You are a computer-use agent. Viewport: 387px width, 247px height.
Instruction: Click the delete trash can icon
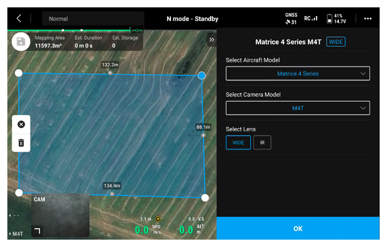point(21,143)
